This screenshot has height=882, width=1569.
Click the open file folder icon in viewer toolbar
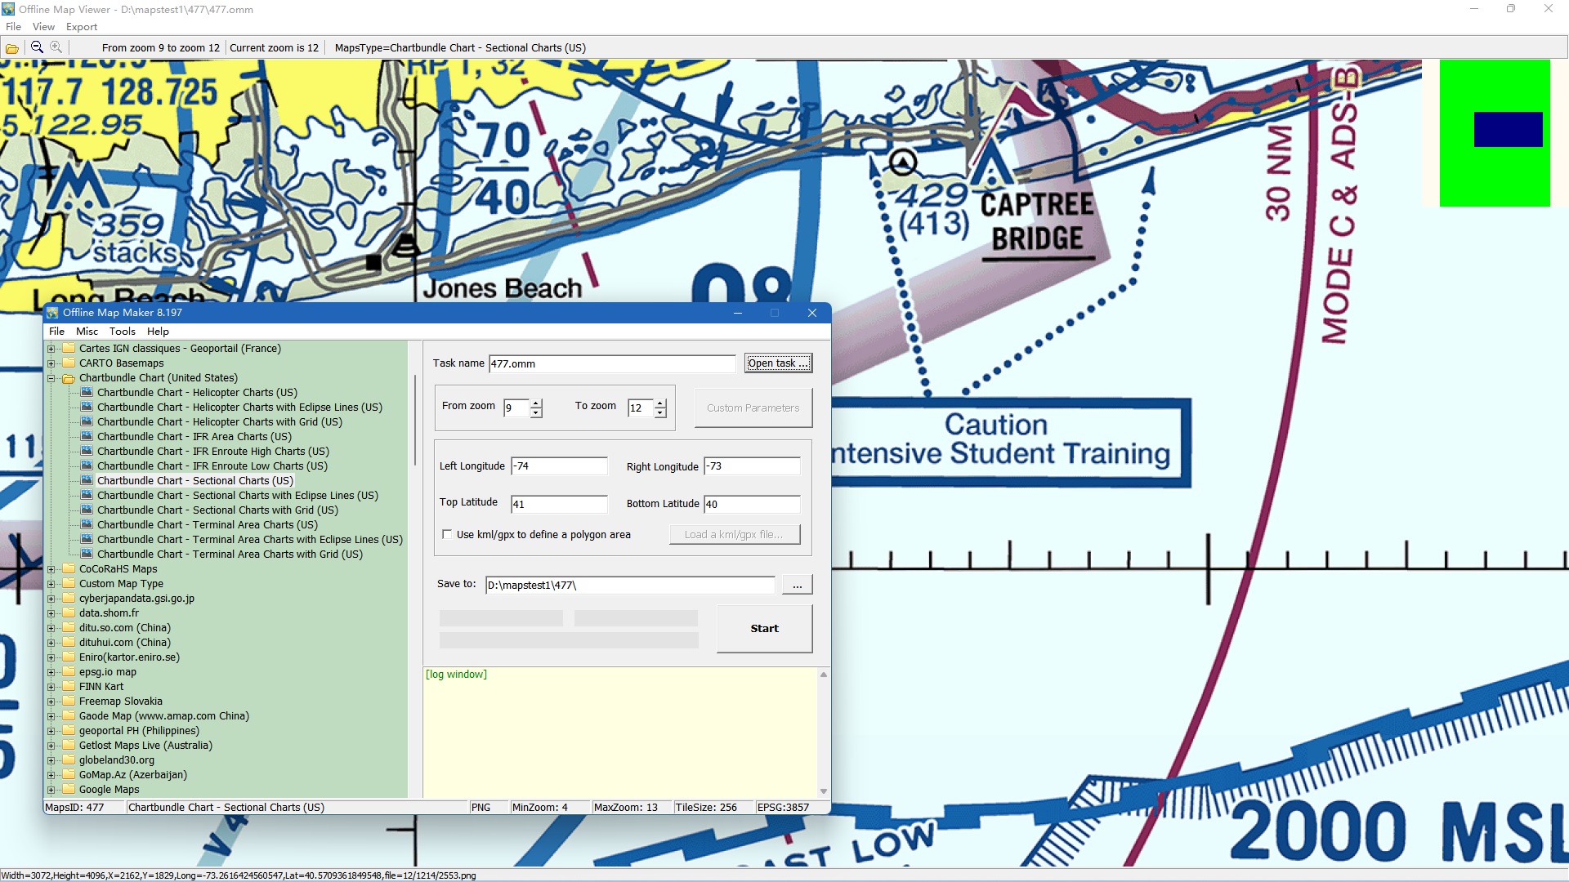12,48
